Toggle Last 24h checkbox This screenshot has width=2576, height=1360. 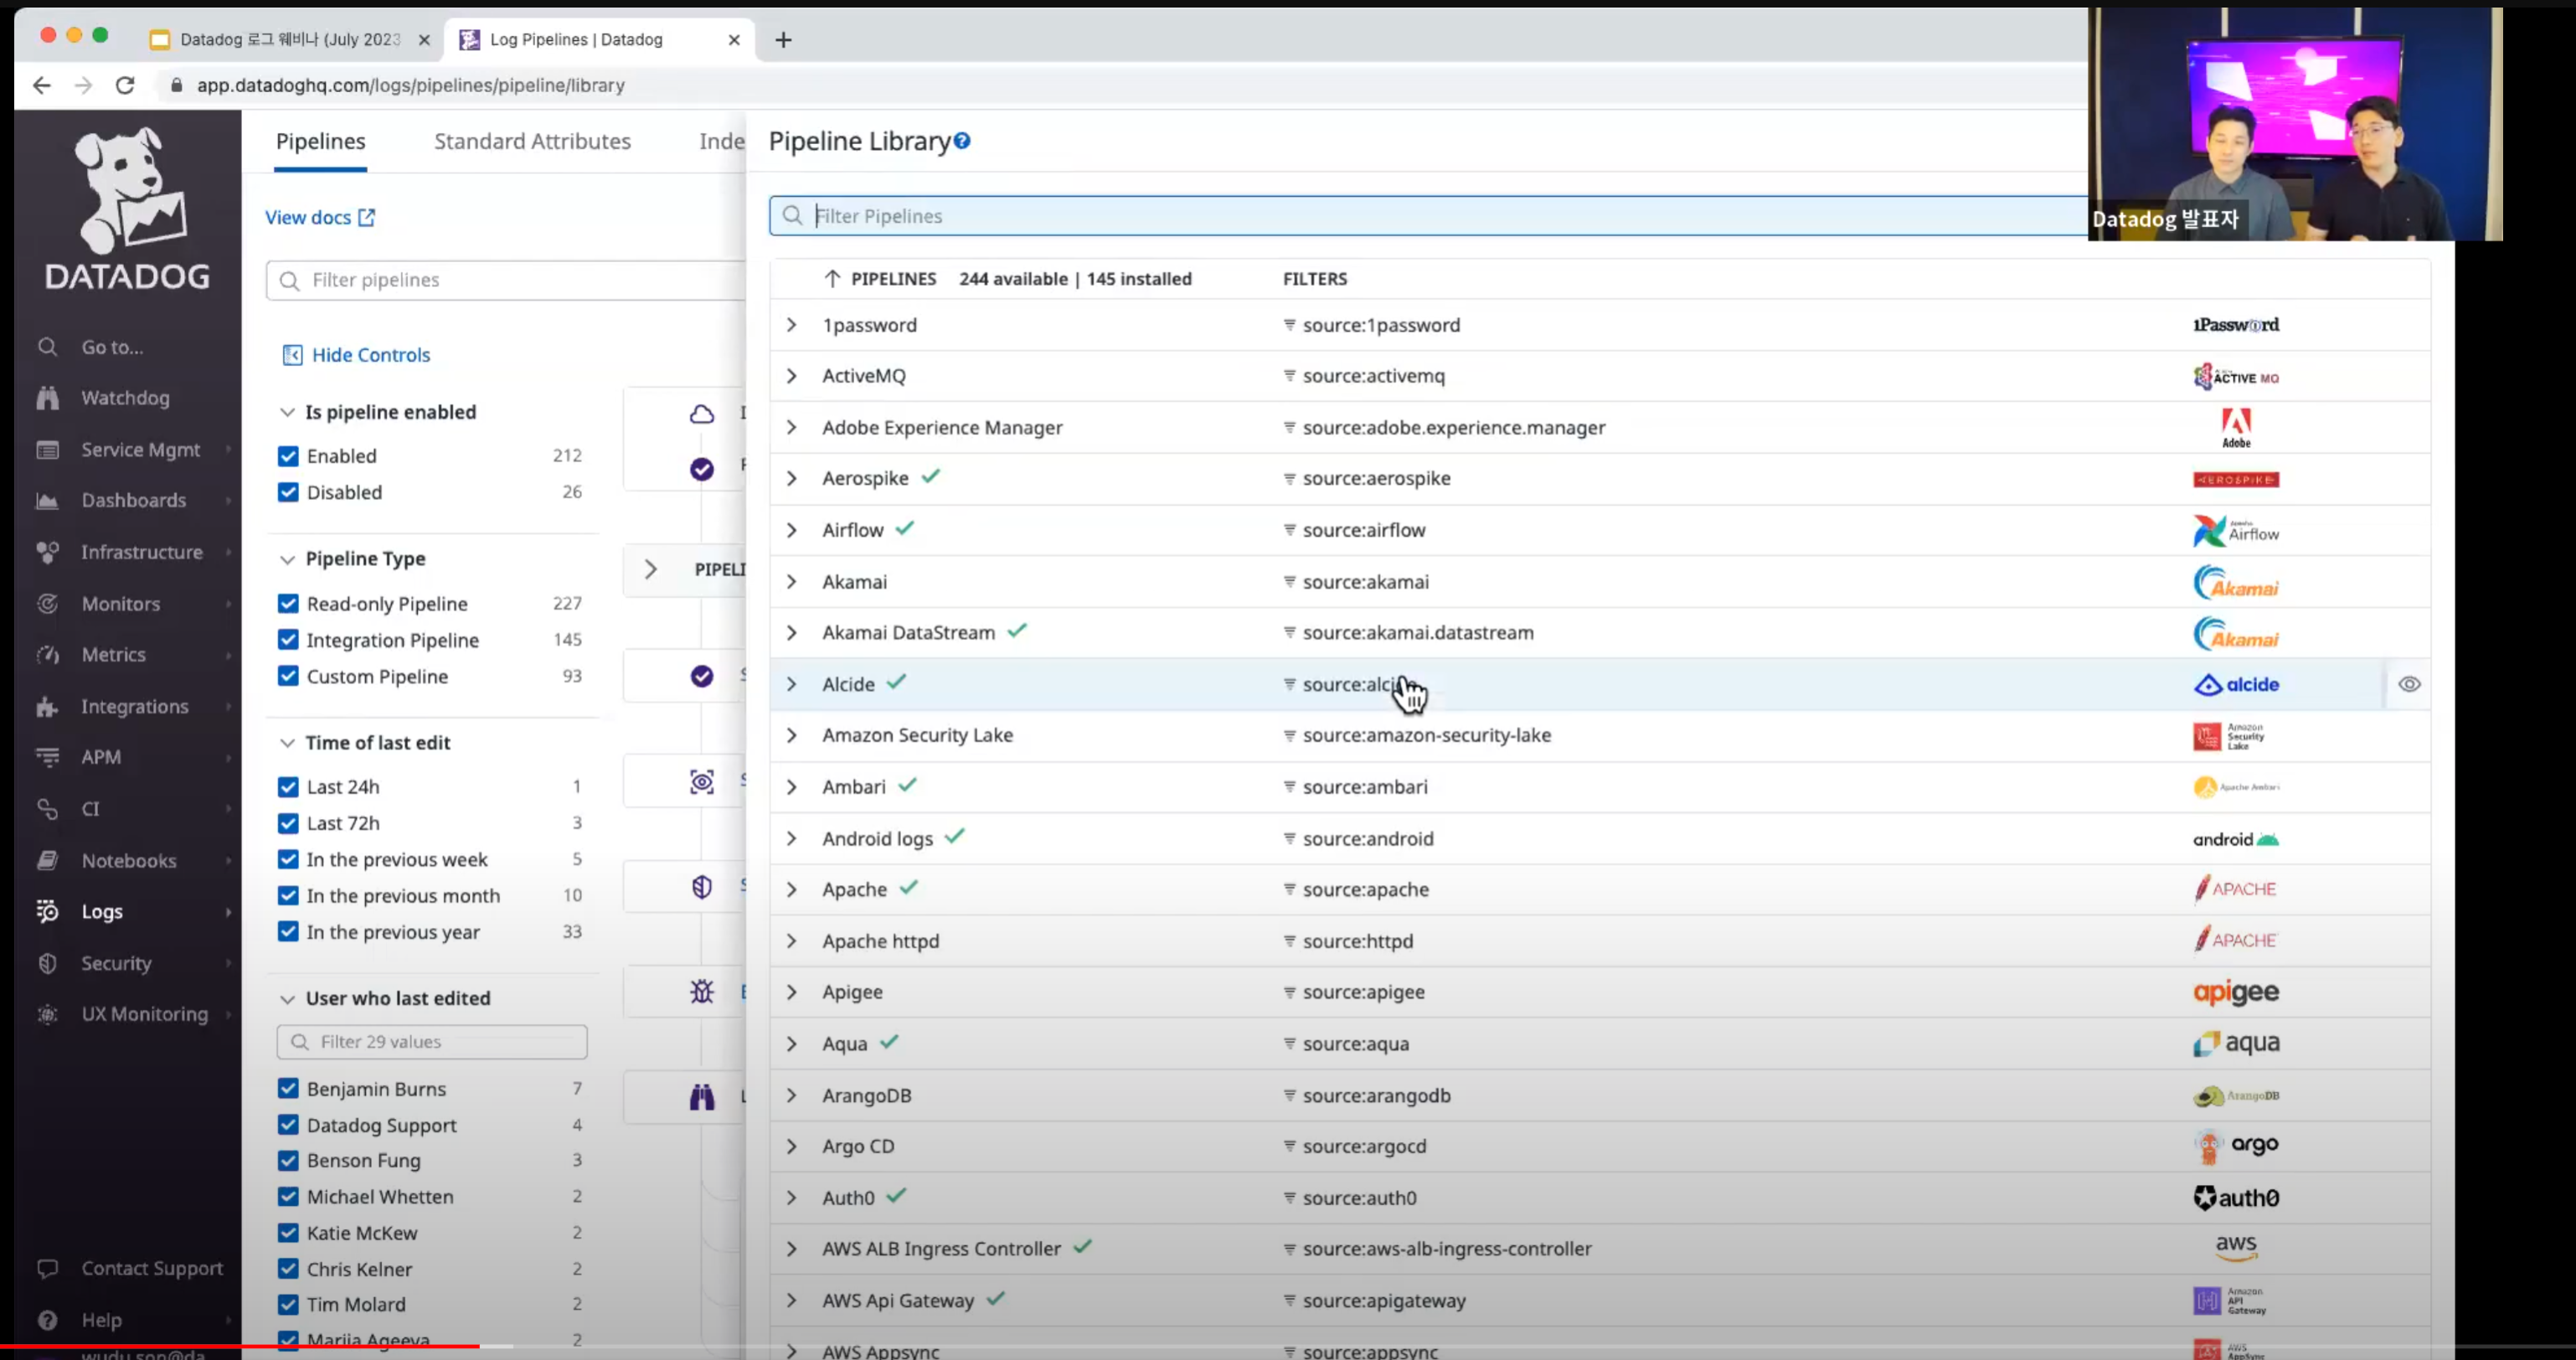tap(288, 787)
